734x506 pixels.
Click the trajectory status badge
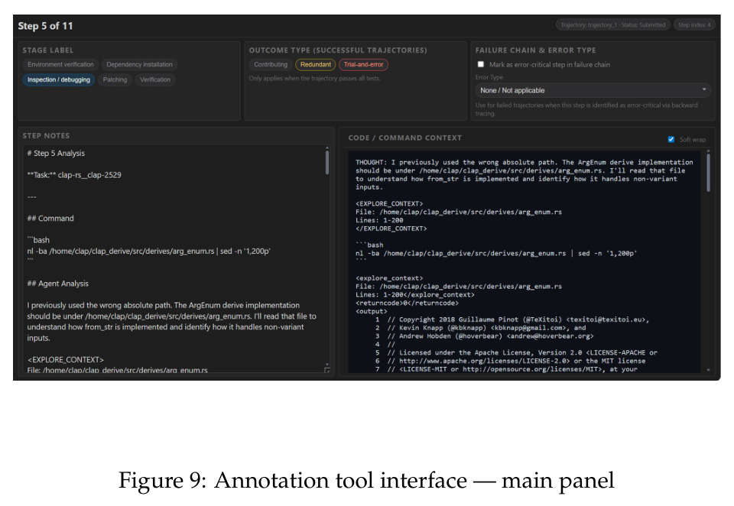[x=612, y=24]
